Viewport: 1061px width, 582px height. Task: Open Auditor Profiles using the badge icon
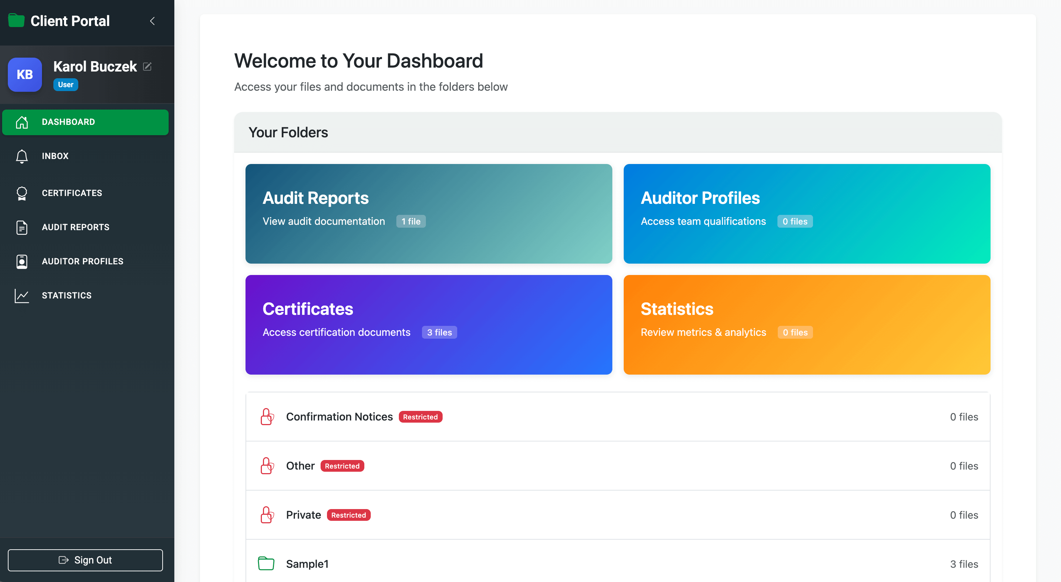[21, 261]
